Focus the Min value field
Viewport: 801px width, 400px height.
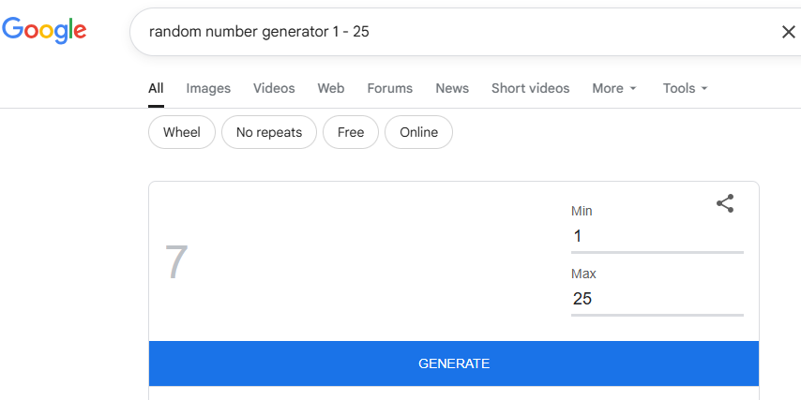657,236
